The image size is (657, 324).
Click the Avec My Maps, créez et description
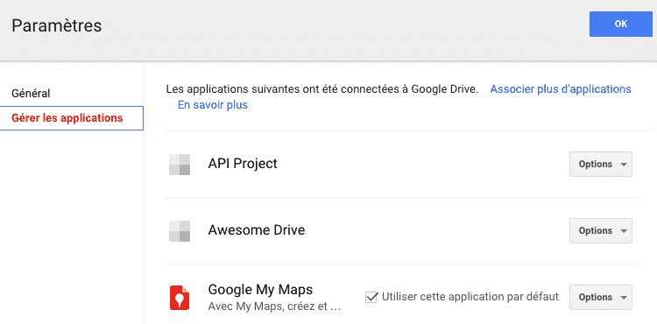tap(274, 306)
